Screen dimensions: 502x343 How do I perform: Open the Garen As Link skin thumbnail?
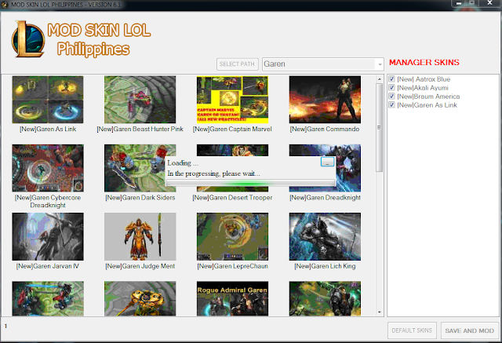[x=48, y=100]
